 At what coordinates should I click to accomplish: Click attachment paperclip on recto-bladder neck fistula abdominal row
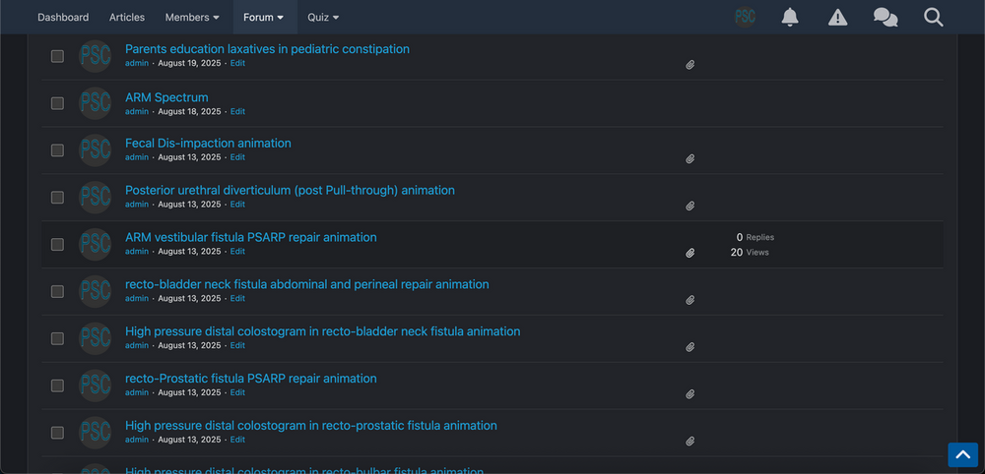point(689,300)
